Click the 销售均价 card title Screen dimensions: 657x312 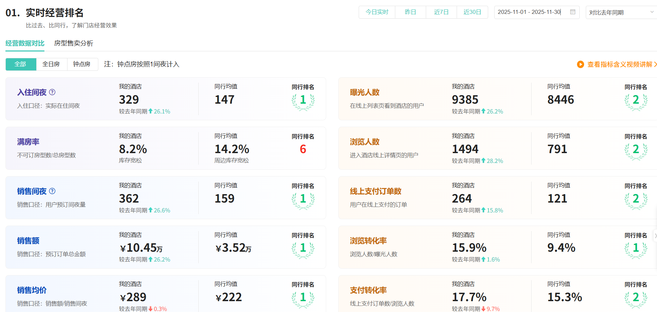pyautogui.click(x=32, y=290)
